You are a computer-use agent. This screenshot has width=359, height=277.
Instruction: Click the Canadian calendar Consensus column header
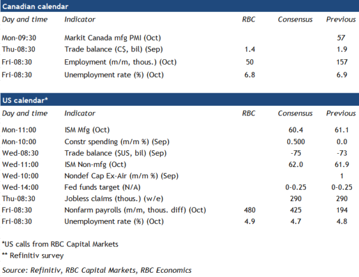[x=294, y=20]
